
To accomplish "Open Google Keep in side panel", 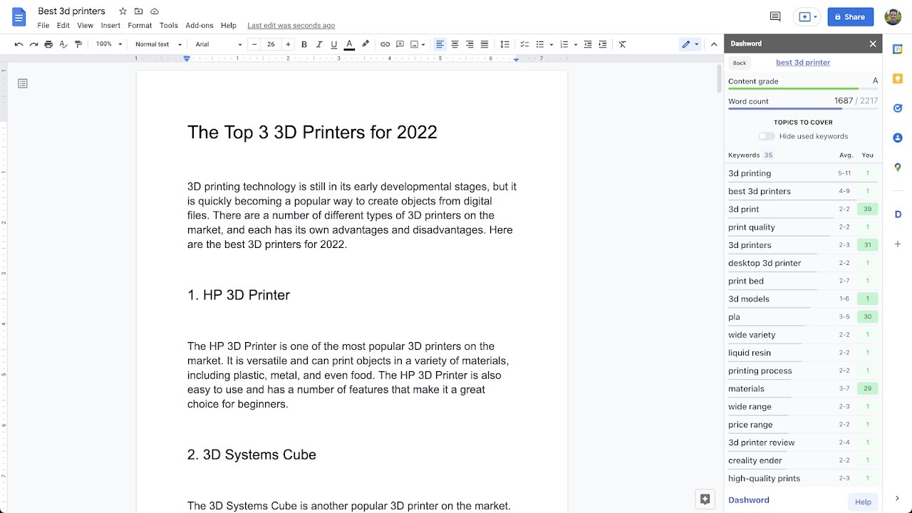I will coord(898,78).
